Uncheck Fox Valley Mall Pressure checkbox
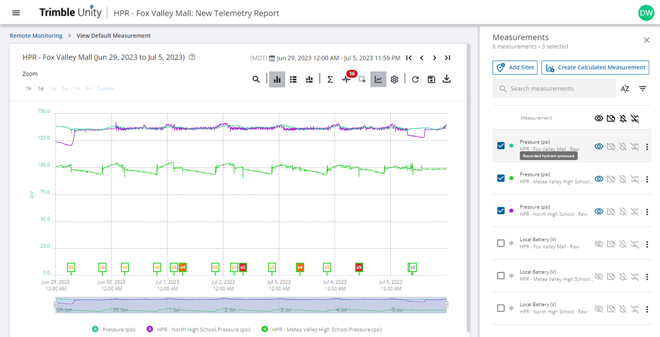This screenshot has height=337, width=660. [x=501, y=146]
